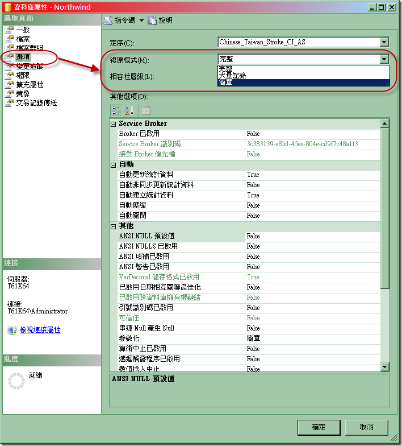This screenshot has height=446, width=402.
Task: Open the 一般 page icon
Action: tap(9, 30)
